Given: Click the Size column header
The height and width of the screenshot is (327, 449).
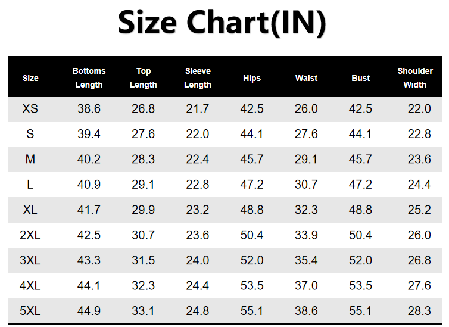Looking at the screenshot, I should [30, 78].
